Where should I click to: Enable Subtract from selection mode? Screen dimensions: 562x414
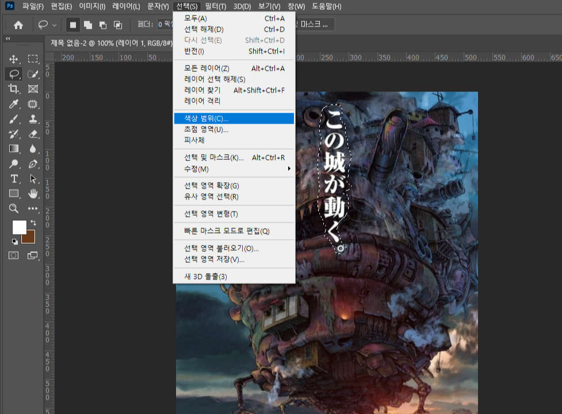(103, 25)
